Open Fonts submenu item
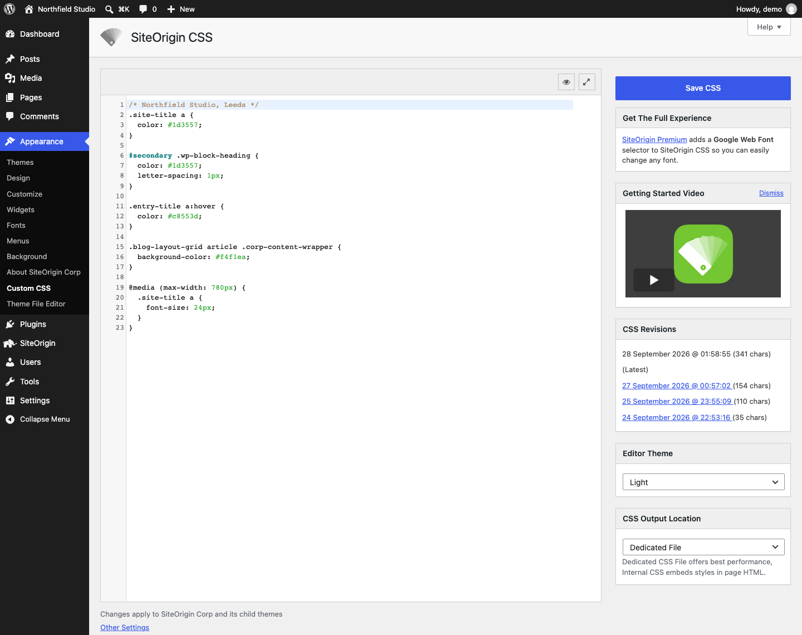This screenshot has width=802, height=635. pos(16,225)
